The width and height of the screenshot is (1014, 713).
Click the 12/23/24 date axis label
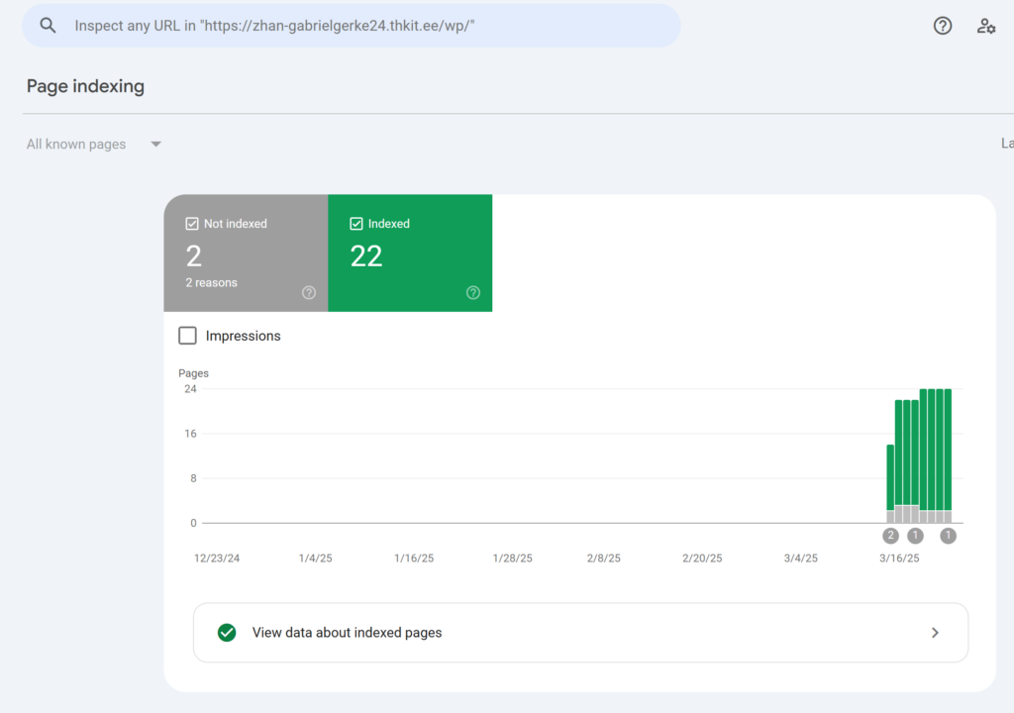click(217, 558)
